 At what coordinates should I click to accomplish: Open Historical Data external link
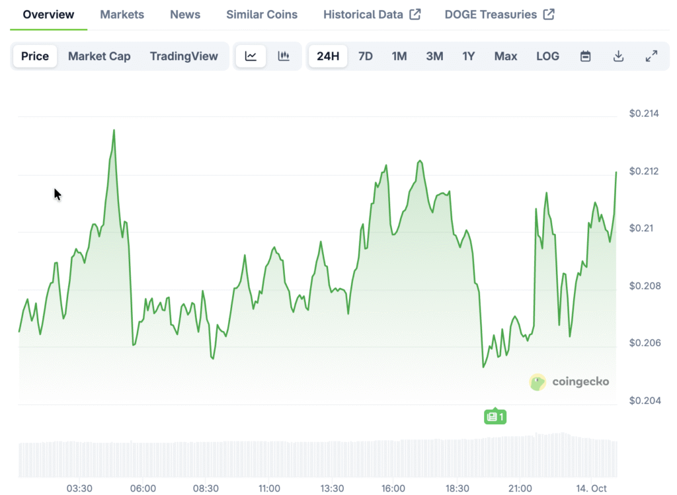coord(372,15)
